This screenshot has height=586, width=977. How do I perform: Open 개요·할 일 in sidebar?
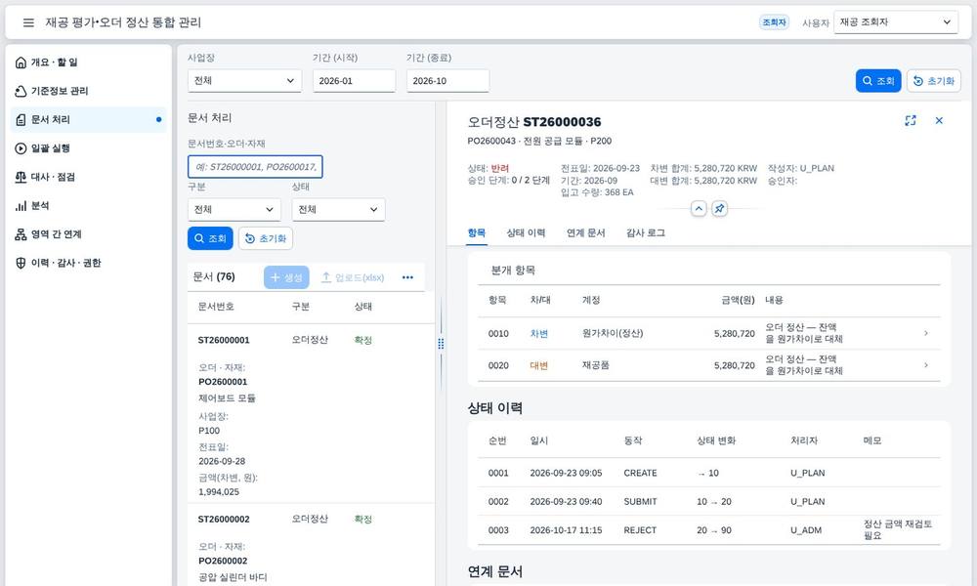(x=89, y=63)
